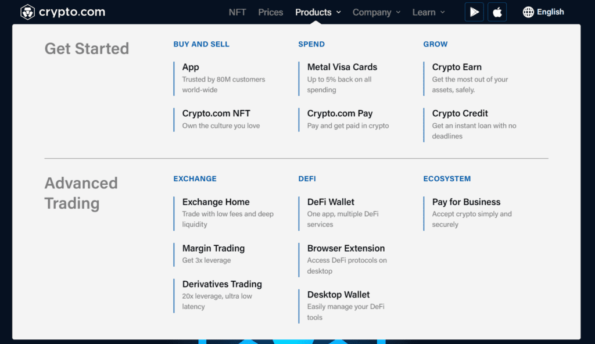595x344 pixels.
Task: Open the Crypto.com Pay link
Action: [x=339, y=113]
